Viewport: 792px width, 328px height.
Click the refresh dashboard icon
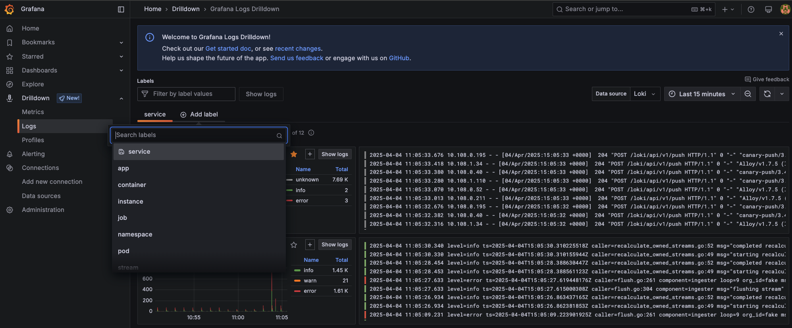pyautogui.click(x=767, y=94)
